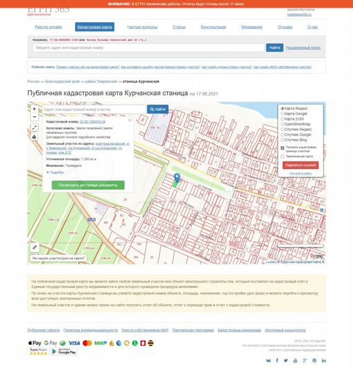Select Карта 2GIS map layer
Viewport: 353px width, 374px height.
pyautogui.click(x=293, y=119)
